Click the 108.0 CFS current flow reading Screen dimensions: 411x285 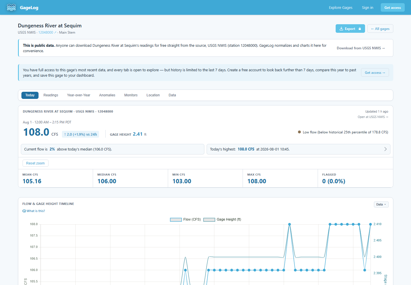click(x=41, y=132)
